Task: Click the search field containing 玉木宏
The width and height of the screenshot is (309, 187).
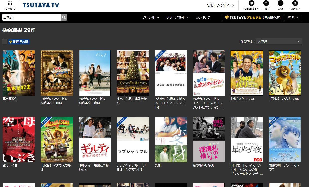Action: click(x=31, y=17)
